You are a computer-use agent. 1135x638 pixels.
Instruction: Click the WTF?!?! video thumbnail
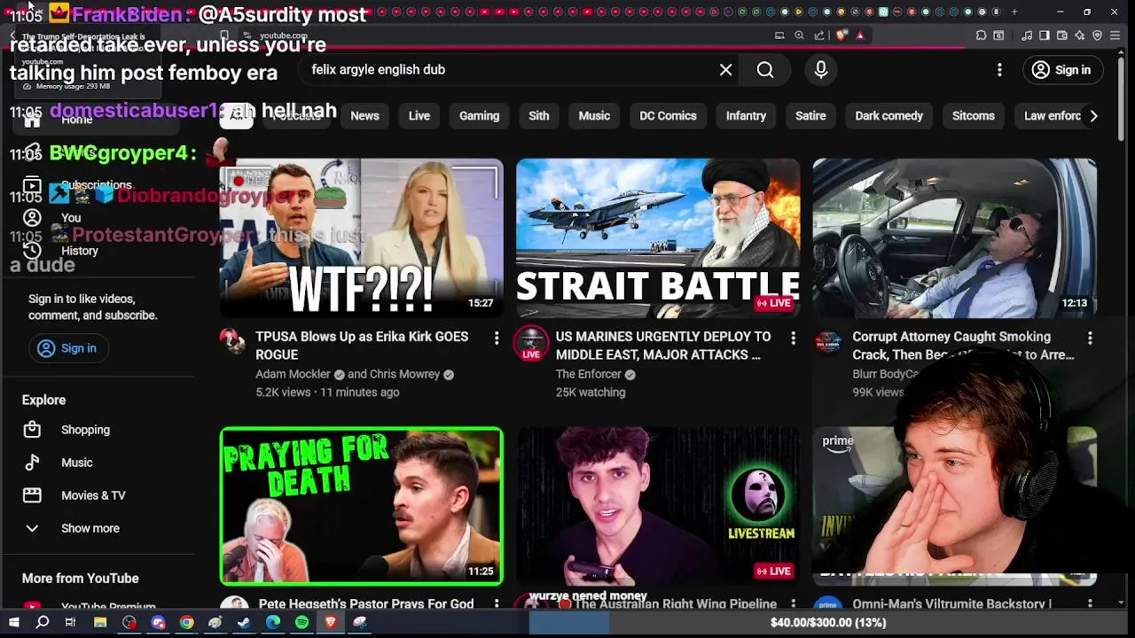[362, 238]
